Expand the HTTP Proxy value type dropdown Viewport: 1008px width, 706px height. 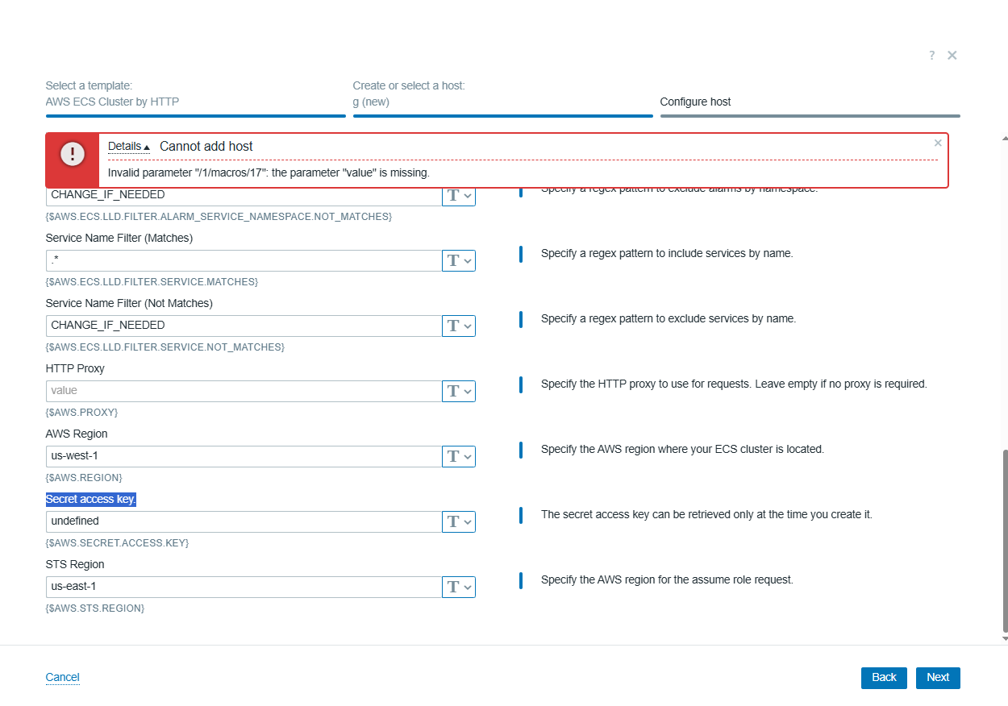[x=459, y=391]
